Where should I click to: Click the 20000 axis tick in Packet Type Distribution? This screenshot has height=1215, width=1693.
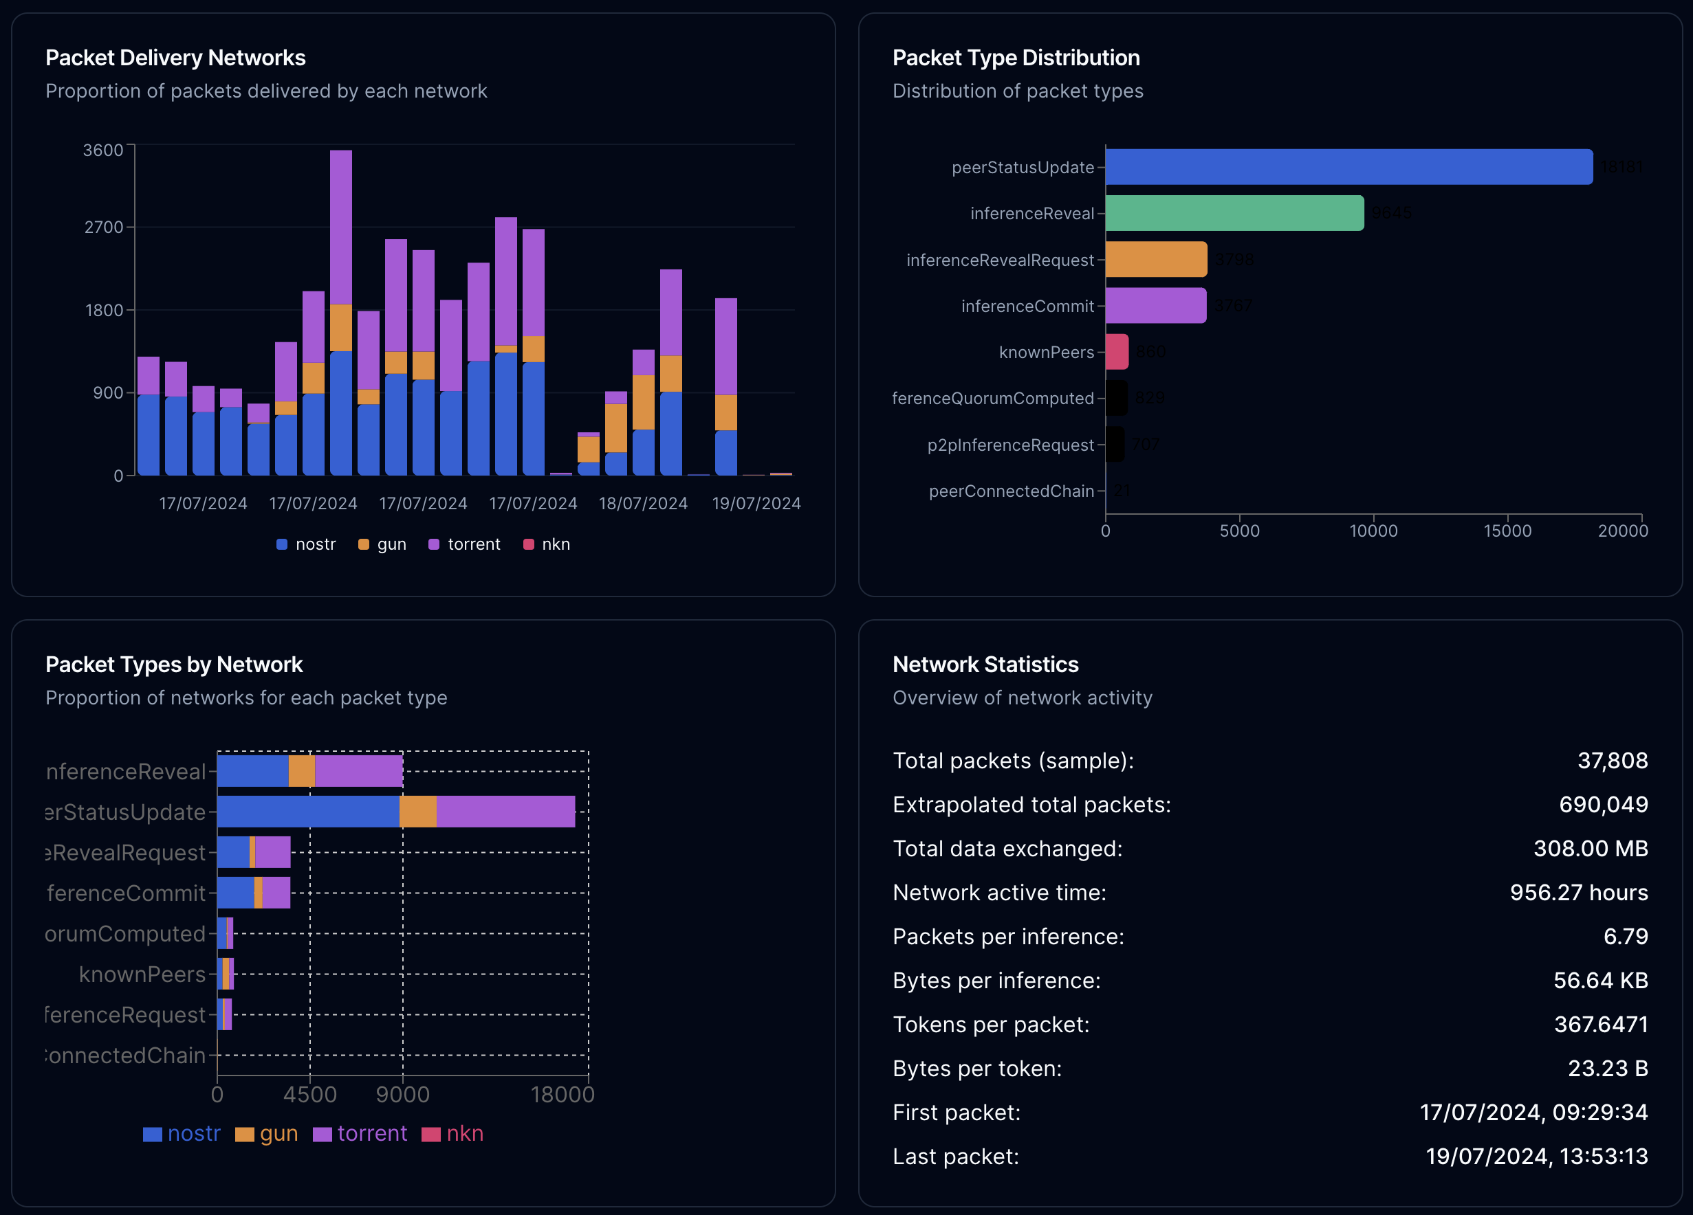(x=1623, y=531)
